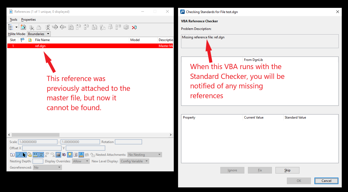Choose the Rotate Reference toolbar icon

point(103,27)
